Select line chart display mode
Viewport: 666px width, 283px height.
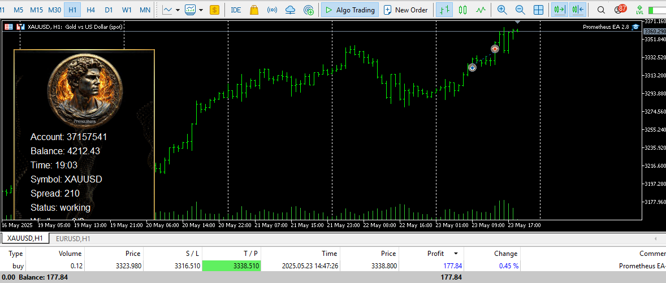click(x=481, y=10)
